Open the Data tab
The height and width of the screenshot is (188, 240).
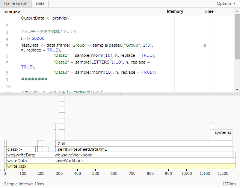(x=40, y=3)
